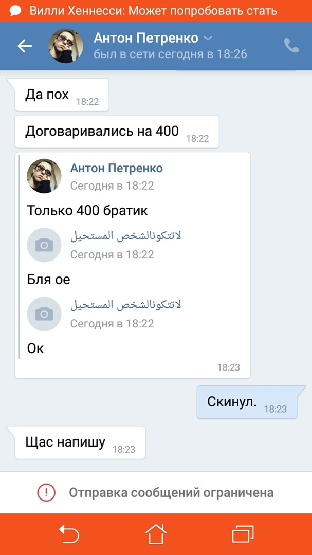The height and width of the screenshot is (555, 312).
Task: Tap the speech bubble icon in notification
Action: coord(15,11)
